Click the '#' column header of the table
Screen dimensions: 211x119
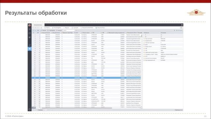coord(34,33)
